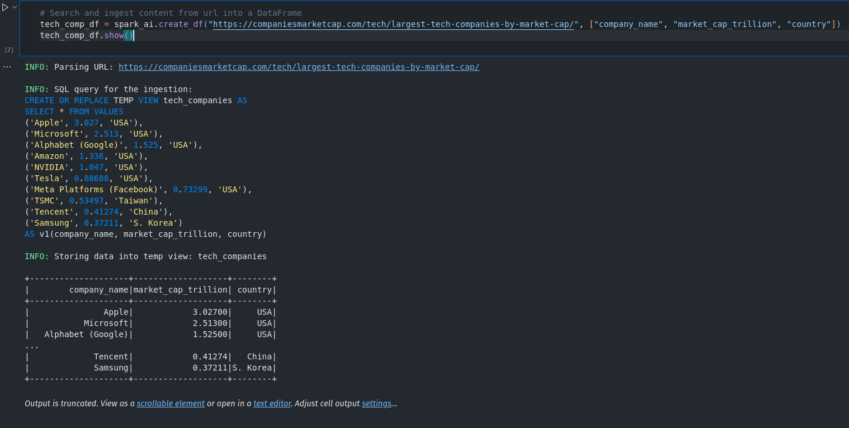Click 'China' cell in output table
The image size is (849, 428).
click(259, 356)
